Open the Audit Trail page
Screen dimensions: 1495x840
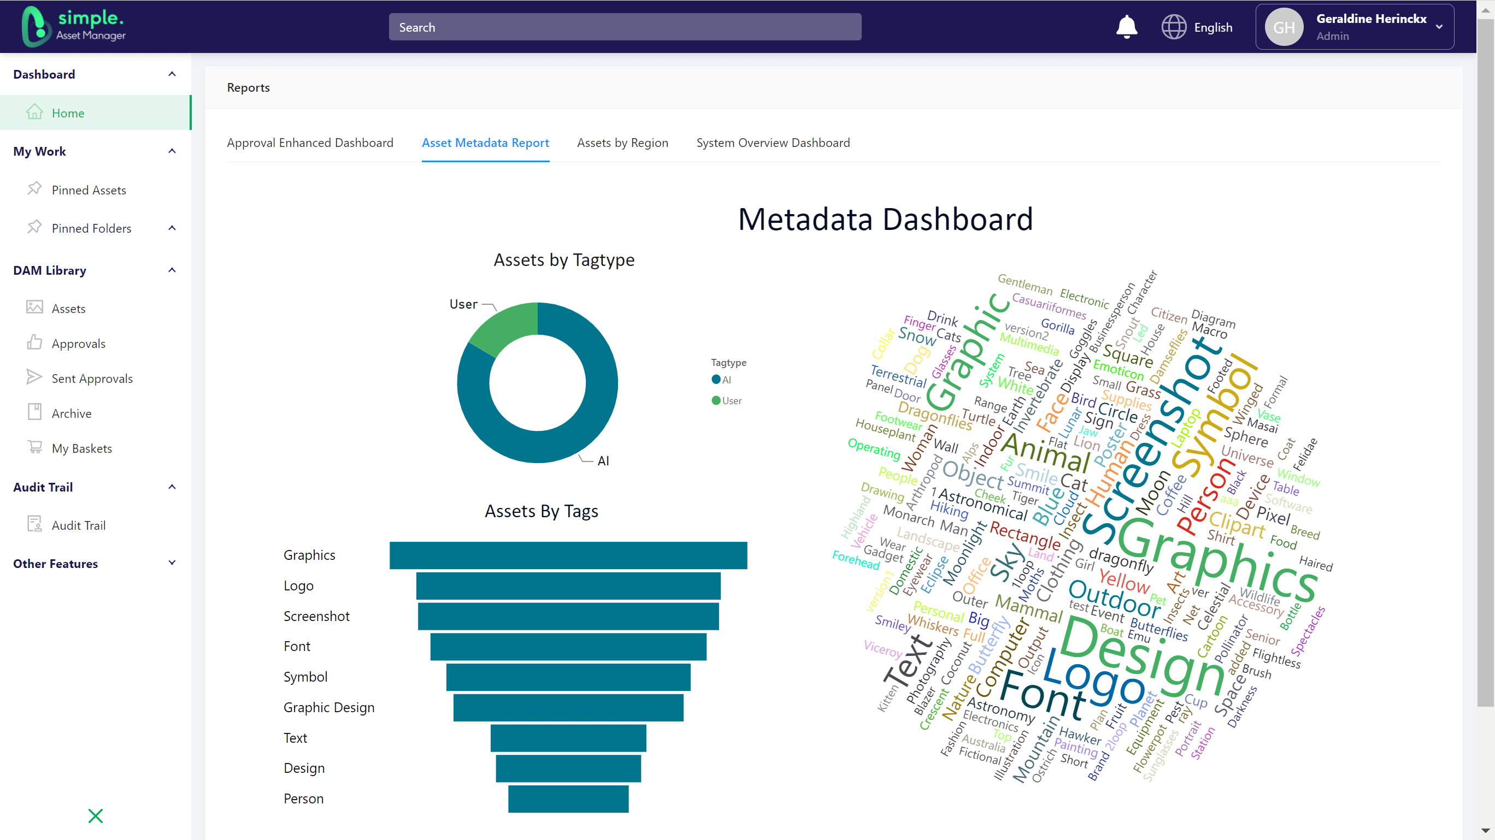click(80, 524)
